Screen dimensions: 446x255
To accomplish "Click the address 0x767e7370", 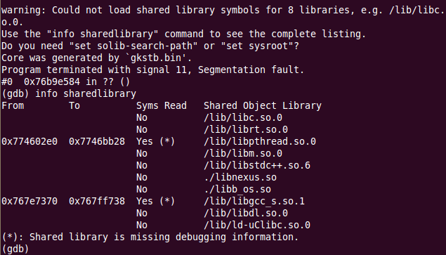I will (x=29, y=201).
